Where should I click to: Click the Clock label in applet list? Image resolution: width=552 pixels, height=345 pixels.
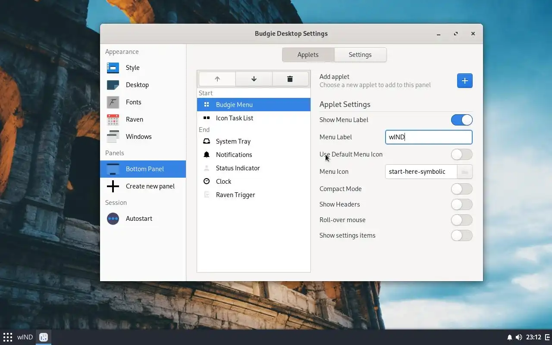[224, 181]
